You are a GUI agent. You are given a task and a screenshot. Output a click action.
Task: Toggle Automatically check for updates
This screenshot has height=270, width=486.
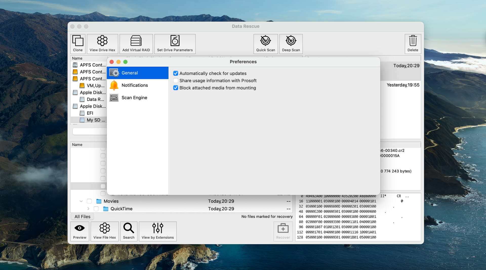click(x=176, y=73)
